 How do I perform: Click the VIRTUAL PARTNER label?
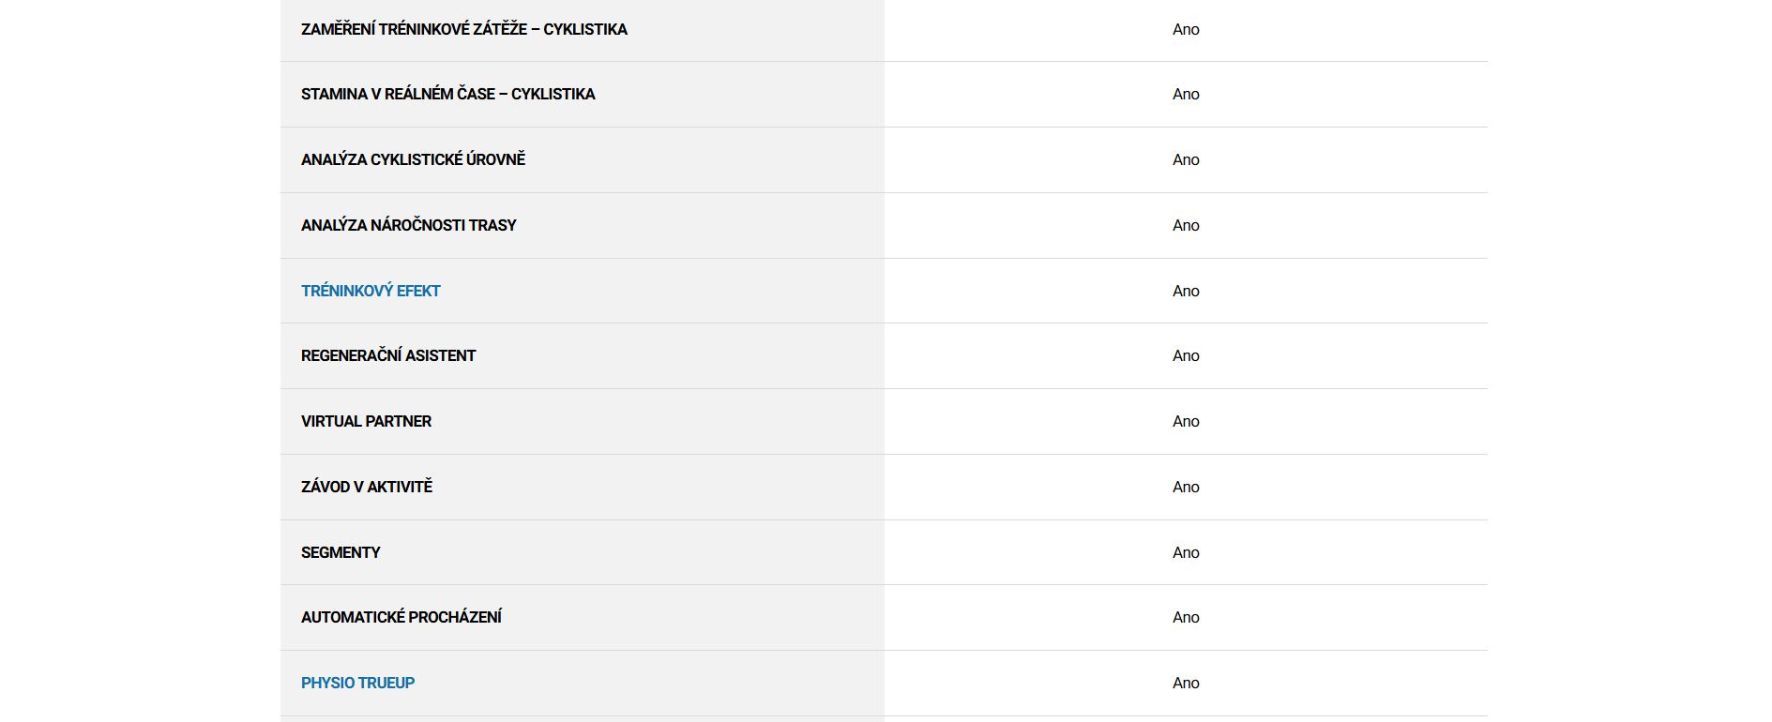(x=366, y=421)
